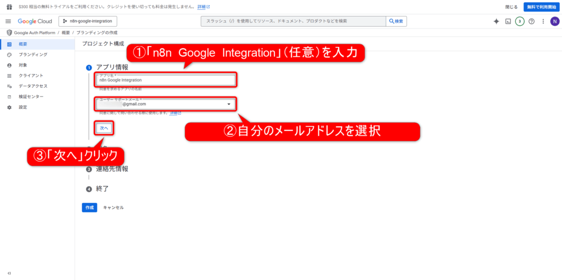This screenshot has height=280, width=562.
Task: Open the notifications badge showing 3
Action: 520,21
